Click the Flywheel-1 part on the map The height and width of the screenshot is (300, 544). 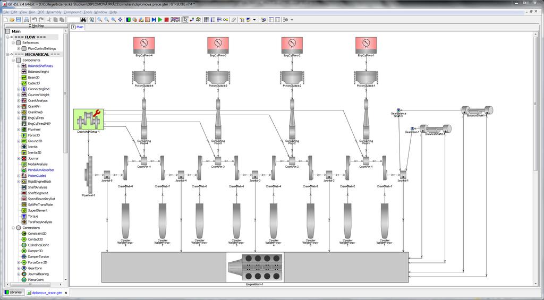tap(89, 175)
